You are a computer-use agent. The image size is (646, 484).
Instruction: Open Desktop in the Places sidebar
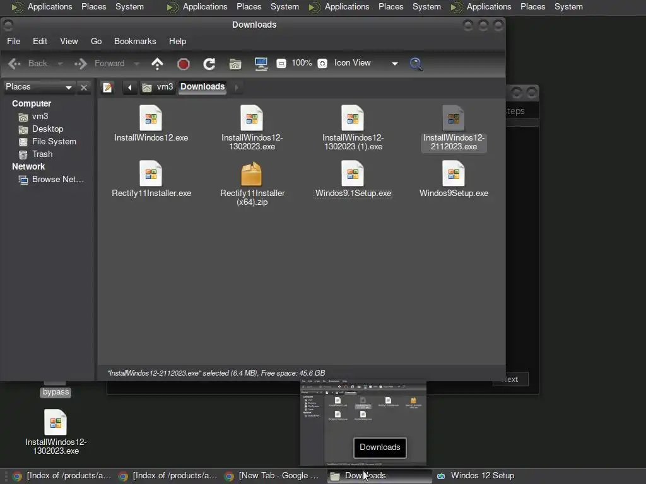click(x=41, y=129)
